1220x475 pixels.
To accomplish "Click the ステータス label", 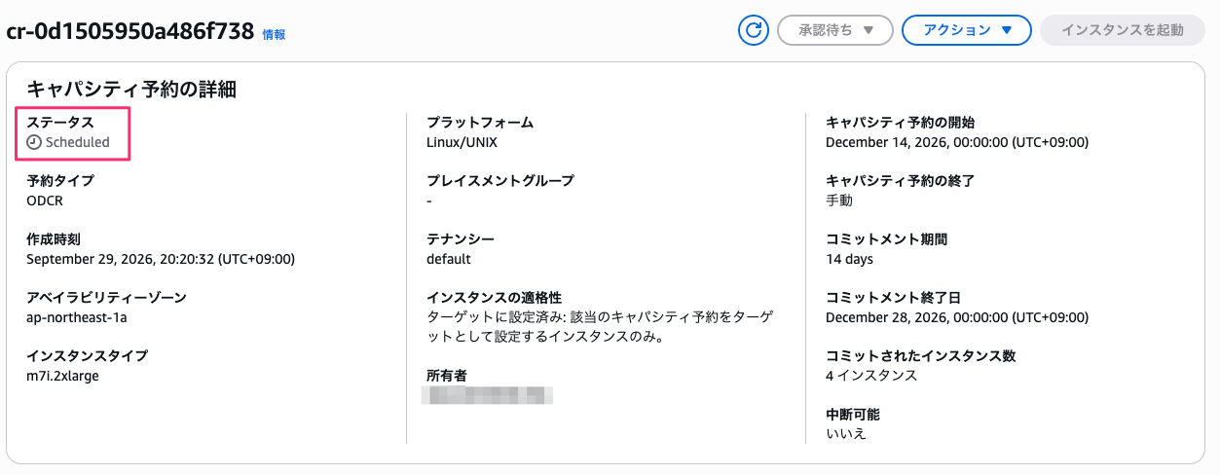I will (x=60, y=123).
